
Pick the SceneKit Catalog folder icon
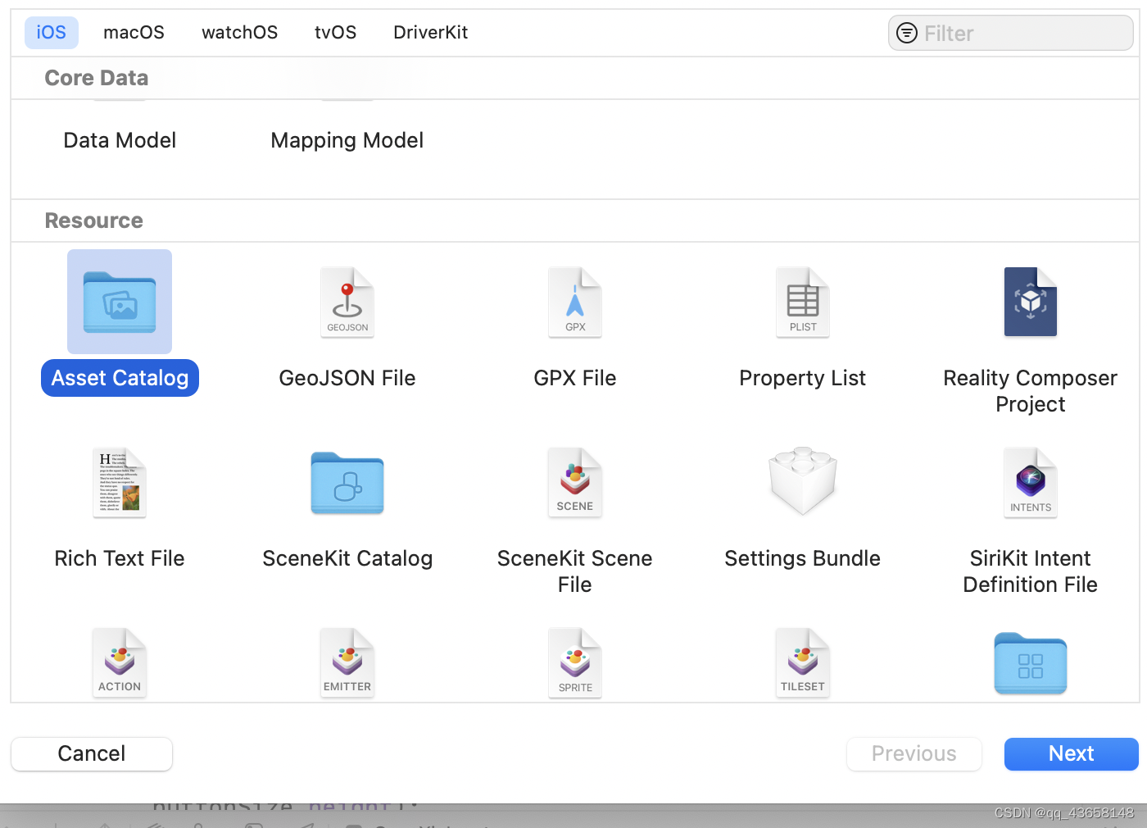pyautogui.click(x=347, y=483)
